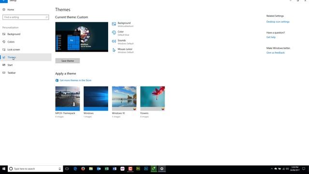This screenshot has height=174, width=309.
Task: Open the green taskbar app icon
Action: (154, 169)
